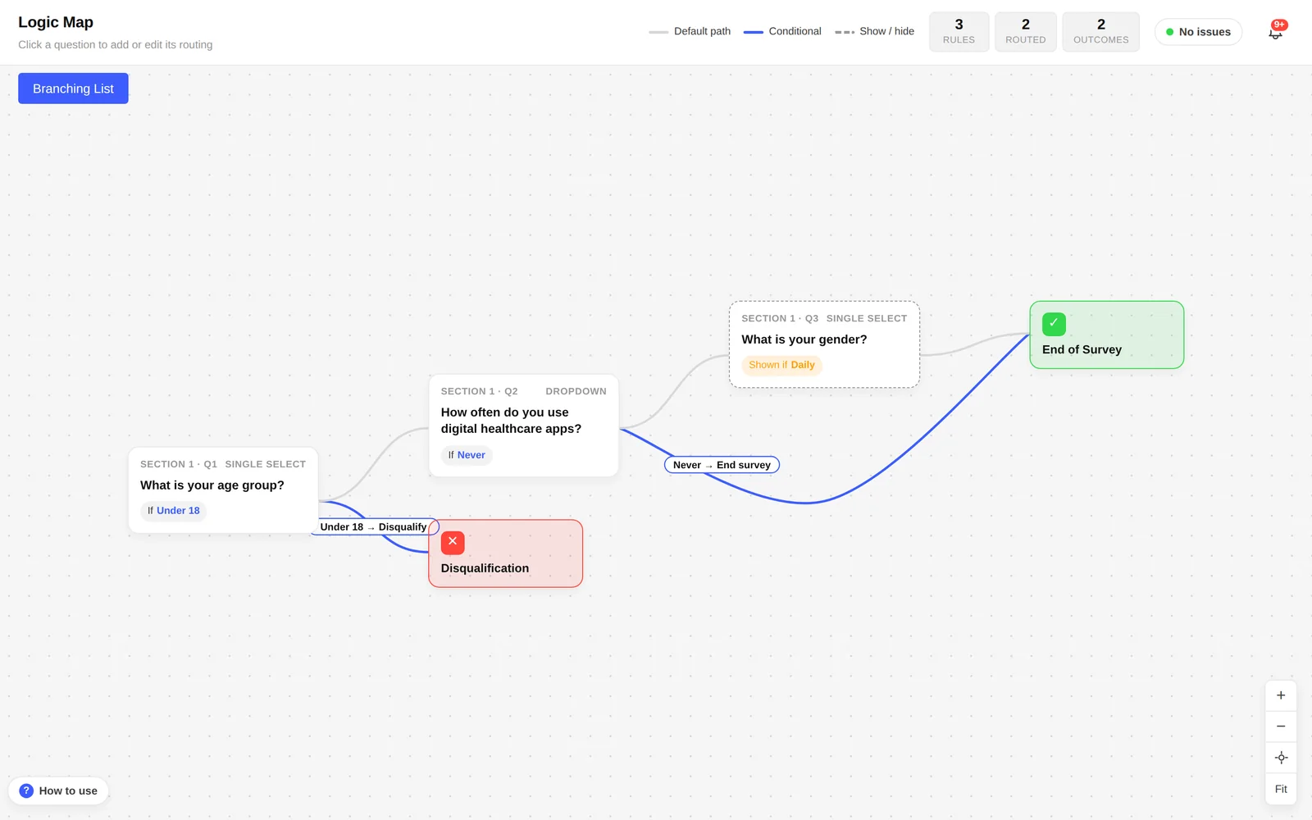This screenshot has height=820, width=1312.
Task: Open the How to use help
Action: pos(58,790)
